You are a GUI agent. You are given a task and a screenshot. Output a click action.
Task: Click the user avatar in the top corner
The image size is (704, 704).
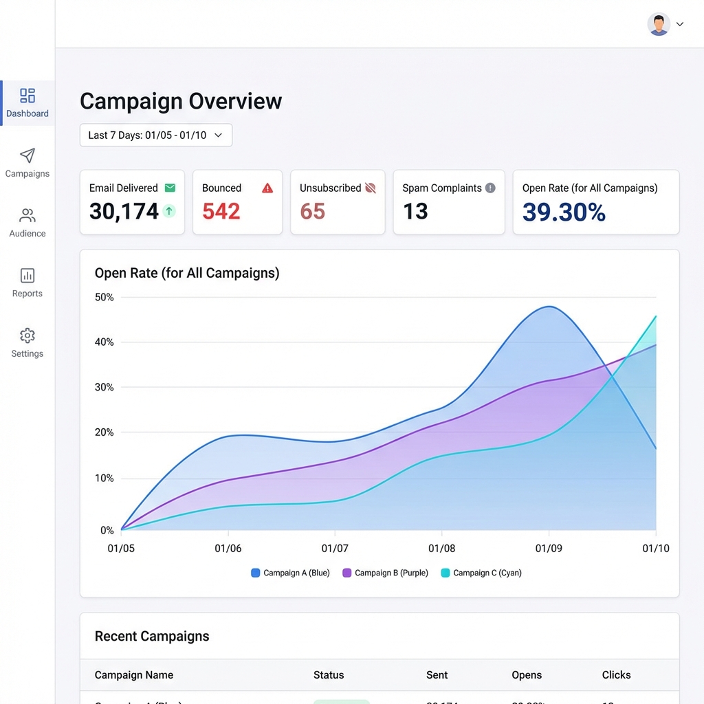click(x=658, y=23)
